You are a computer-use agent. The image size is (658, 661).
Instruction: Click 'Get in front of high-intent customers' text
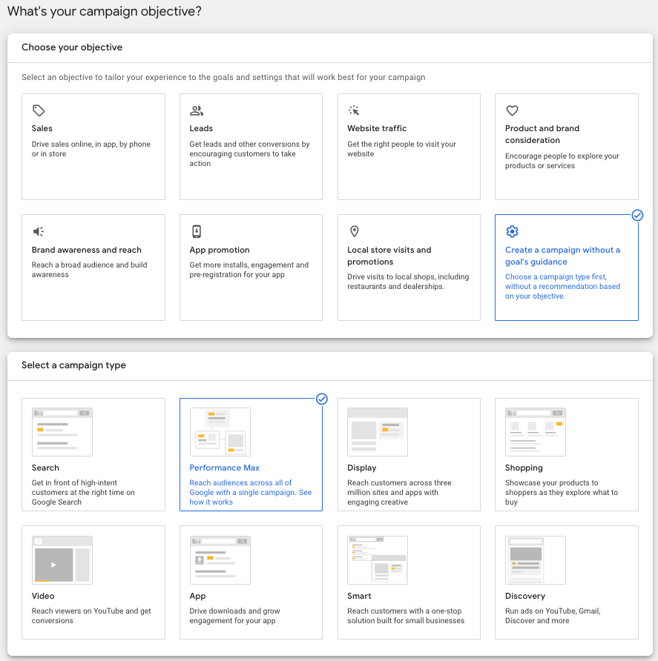83,492
